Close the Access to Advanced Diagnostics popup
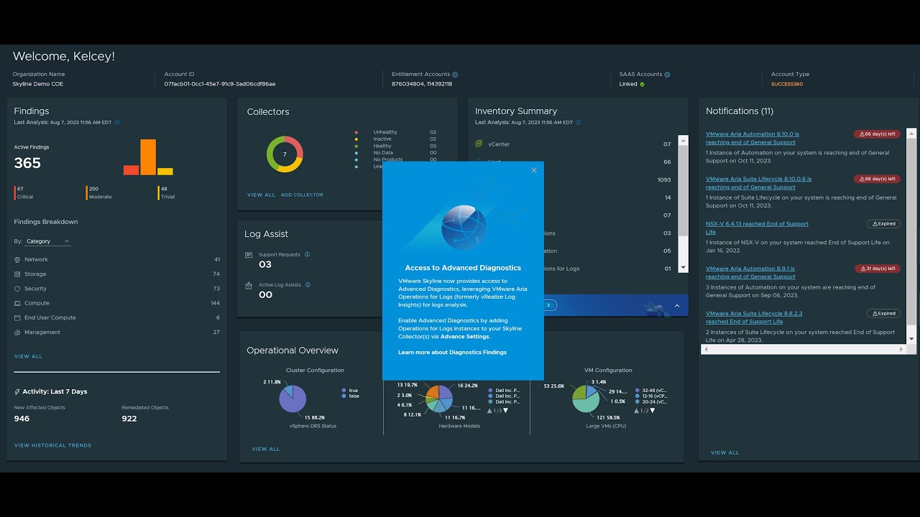920x517 pixels. click(534, 170)
